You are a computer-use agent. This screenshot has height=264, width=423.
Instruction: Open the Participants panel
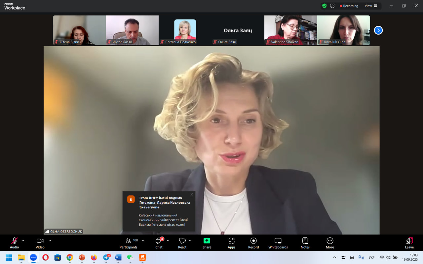coord(129,243)
